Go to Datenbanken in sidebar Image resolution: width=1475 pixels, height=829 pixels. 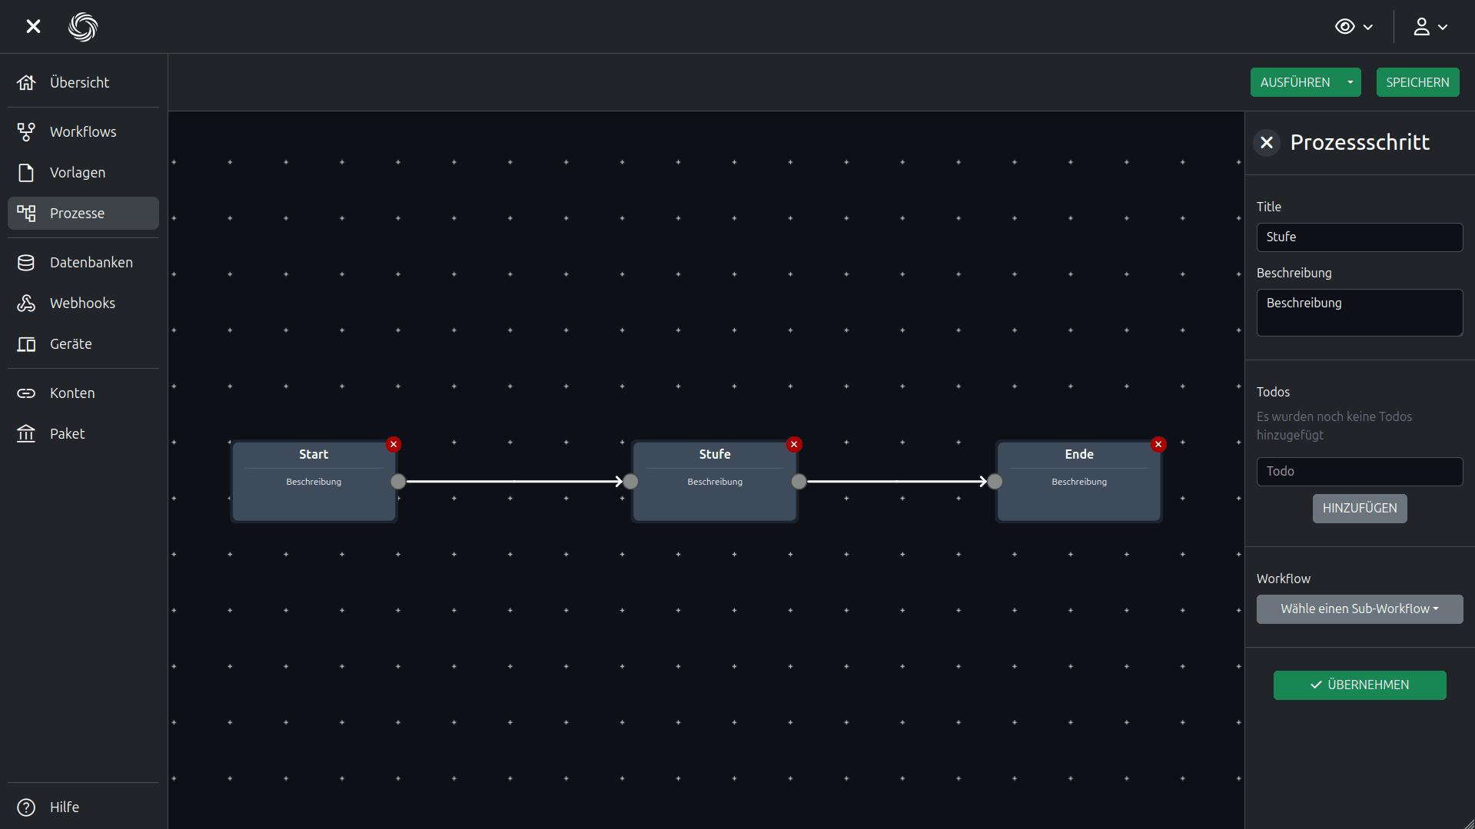[91, 262]
